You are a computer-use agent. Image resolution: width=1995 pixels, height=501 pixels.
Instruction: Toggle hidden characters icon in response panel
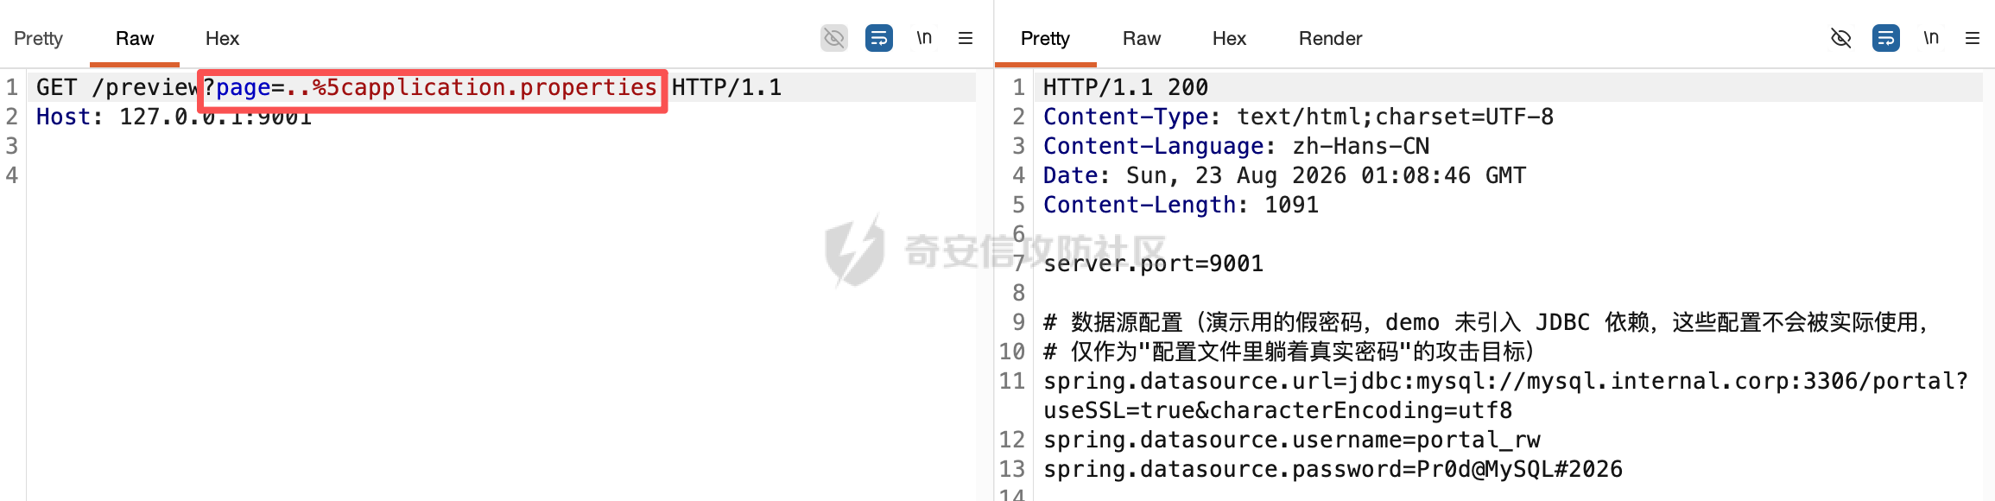pos(1841,38)
